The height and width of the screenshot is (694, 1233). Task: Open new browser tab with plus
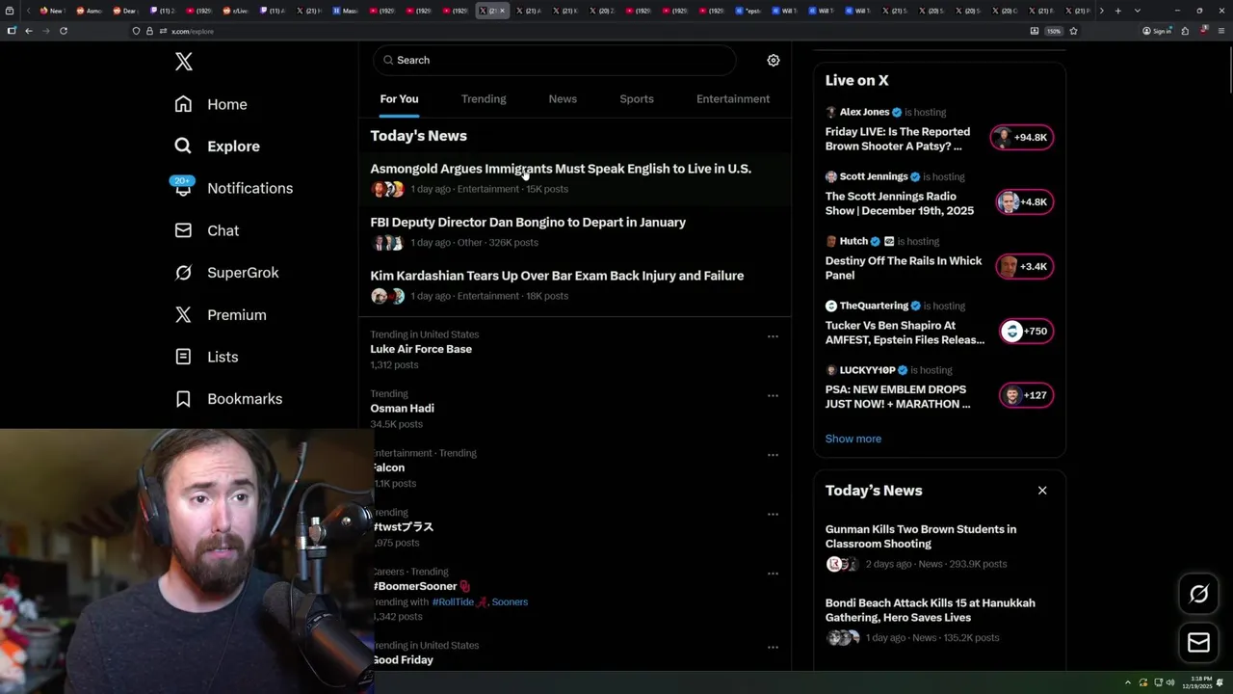pyautogui.click(x=1117, y=11)
